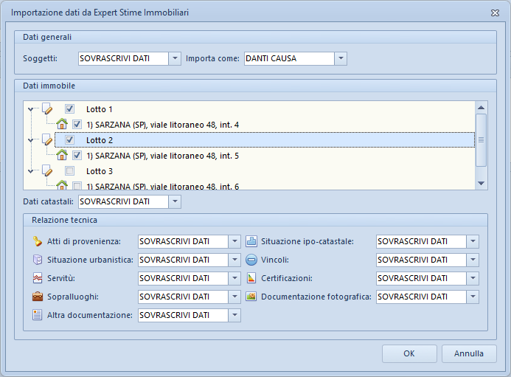Click the Documentazione fotografica picture icon
The height and width of the screenshot is (377, 511).
251,297
